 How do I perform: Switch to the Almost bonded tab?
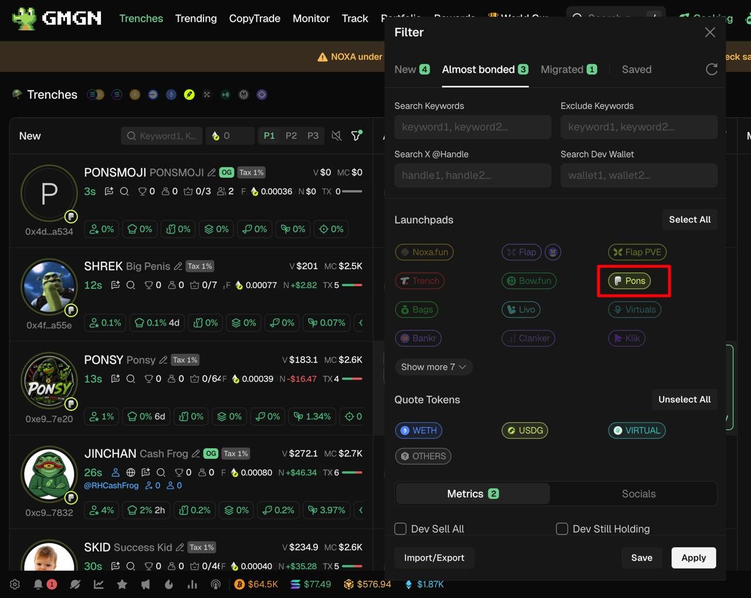pos(485,69)
